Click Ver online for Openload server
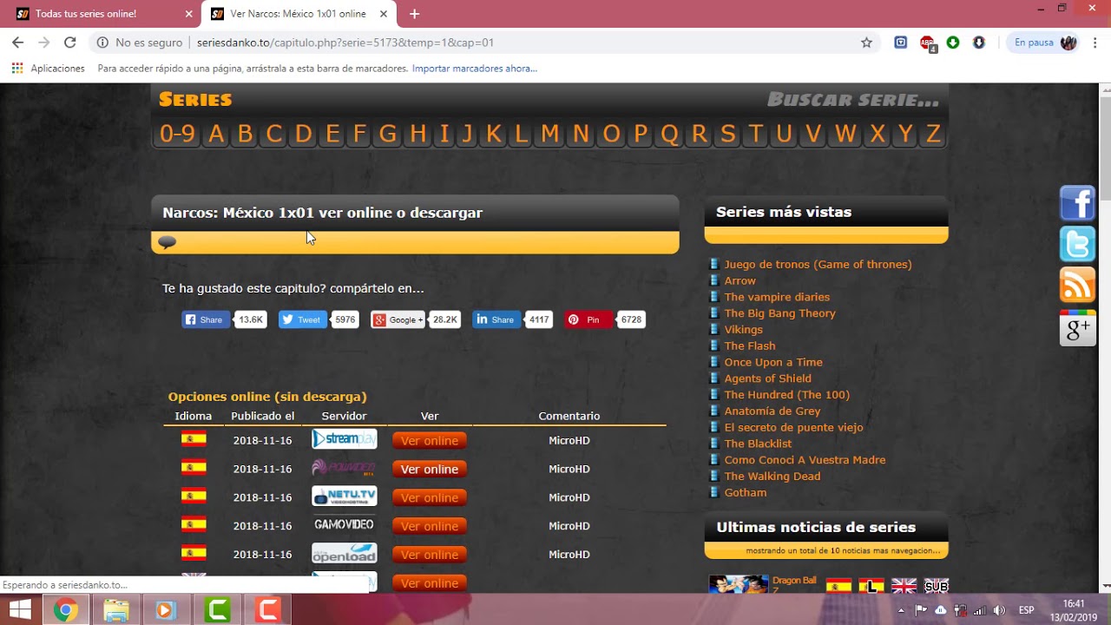 click(429, 555)
